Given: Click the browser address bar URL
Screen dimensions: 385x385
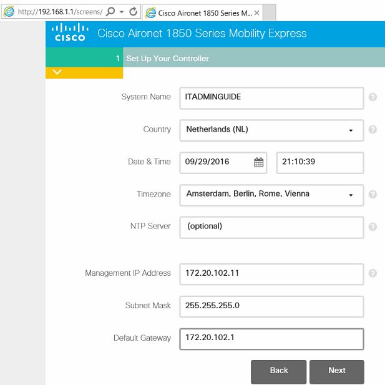Looking at the screenshot, I should 60,12.
